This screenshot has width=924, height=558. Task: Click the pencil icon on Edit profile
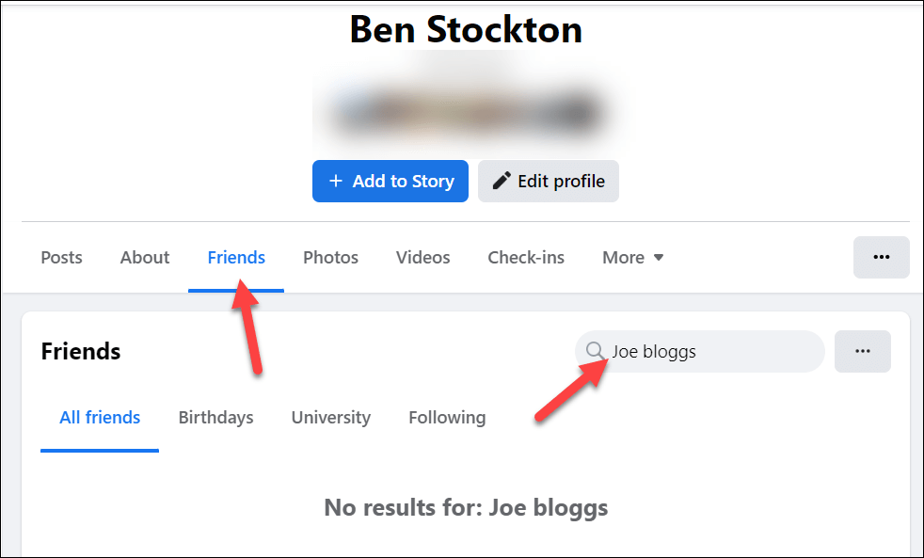502,181
